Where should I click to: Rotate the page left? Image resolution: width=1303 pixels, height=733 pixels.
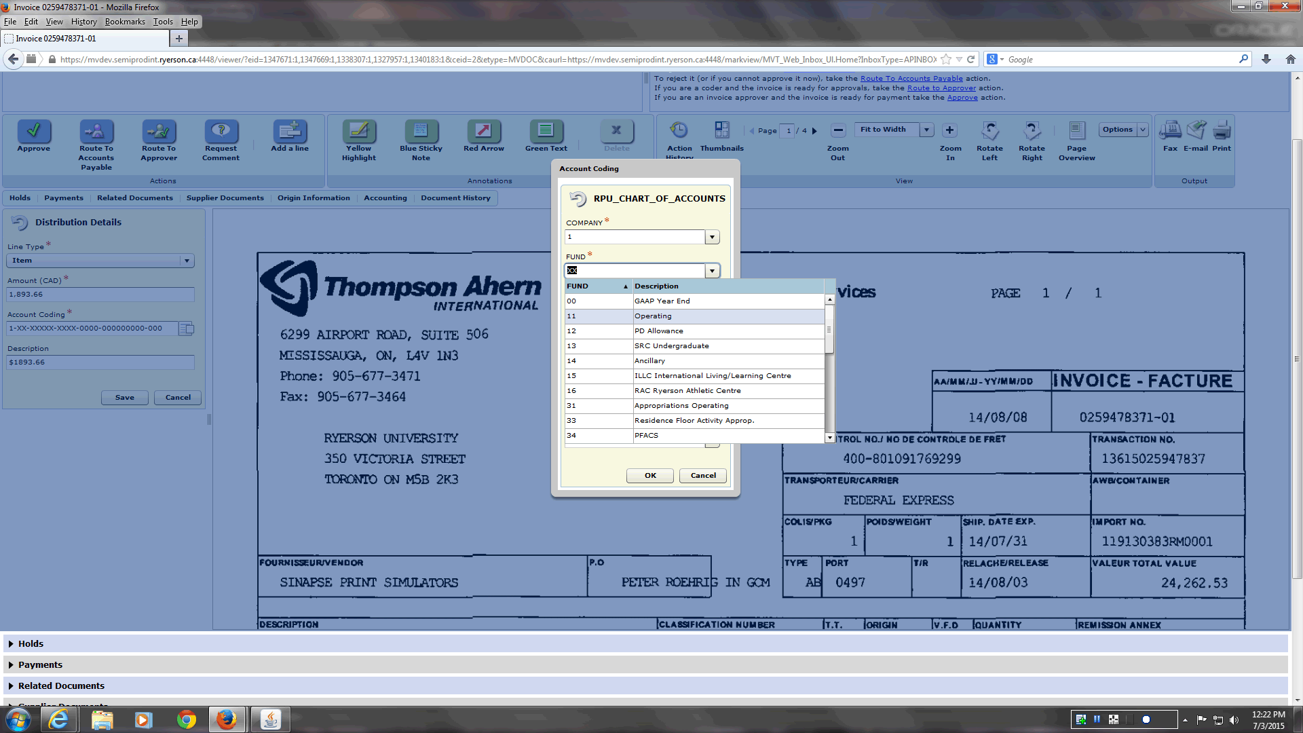[x=989, y=130]
